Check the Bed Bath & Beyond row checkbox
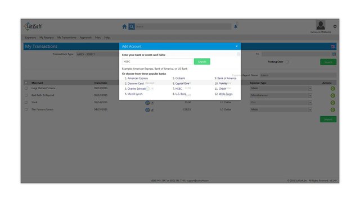 pyautogui.click(x=26, y=95)
